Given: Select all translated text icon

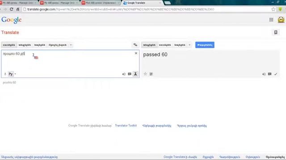Looking at the screenshot, I should click(x=151, y=74).
